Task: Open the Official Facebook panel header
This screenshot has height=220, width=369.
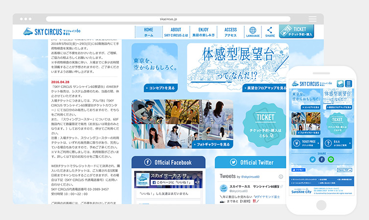Action: tap(168, 162)
